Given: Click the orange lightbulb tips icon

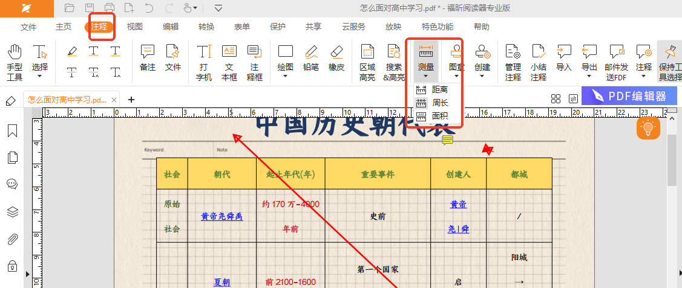Looking at the screenshot, I should (x=649, y=128).
